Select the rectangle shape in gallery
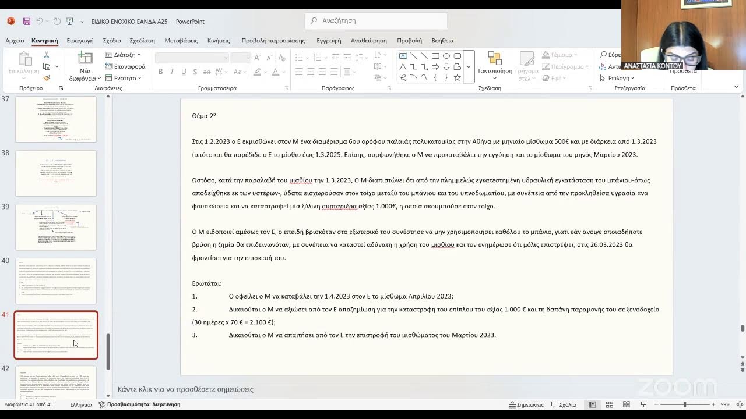This screenshot has width=746, height=419. pos(435,56)
